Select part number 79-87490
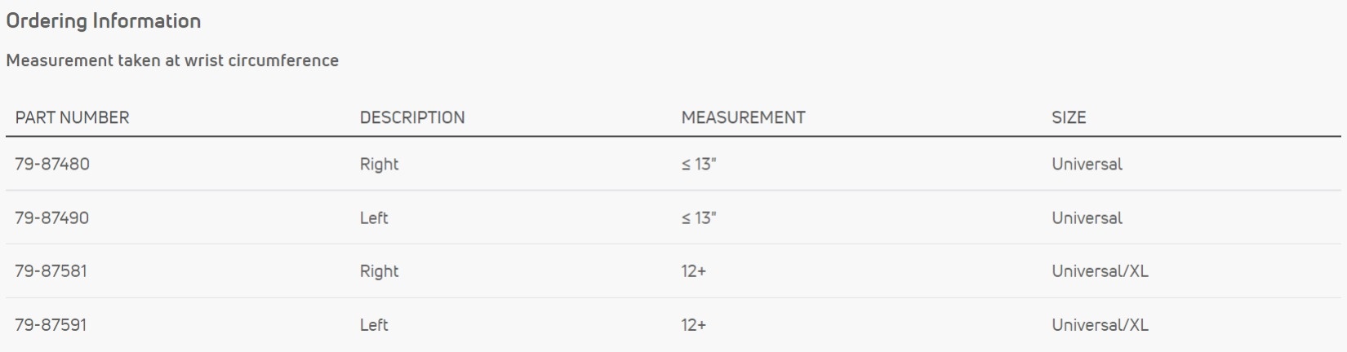 52,218
